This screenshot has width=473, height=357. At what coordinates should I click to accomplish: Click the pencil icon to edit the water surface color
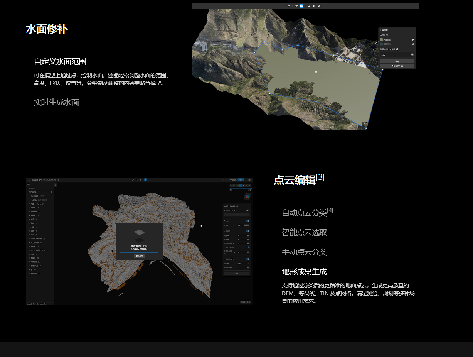(413, 40)
